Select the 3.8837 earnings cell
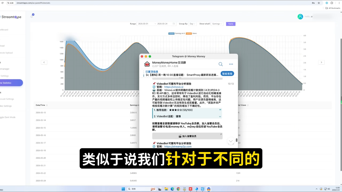The width and height of the screenshot is (342, 192). [133, 120]
